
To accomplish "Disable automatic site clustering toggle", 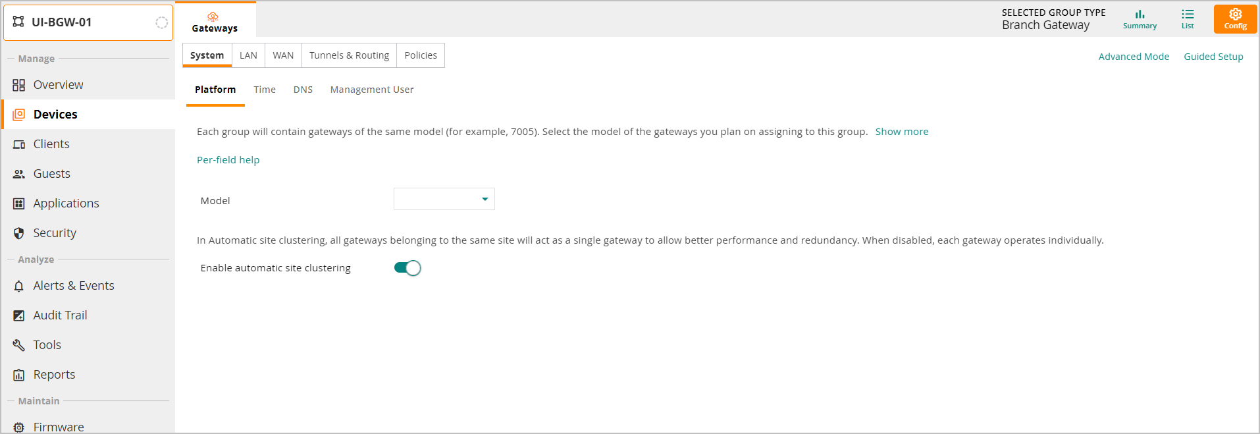I will coord(407,268).
